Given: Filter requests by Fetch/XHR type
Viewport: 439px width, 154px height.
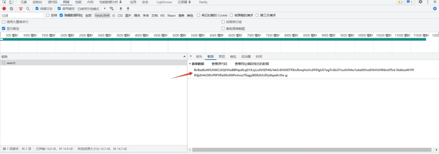Looking at the screenshot, I should [102, 15].
